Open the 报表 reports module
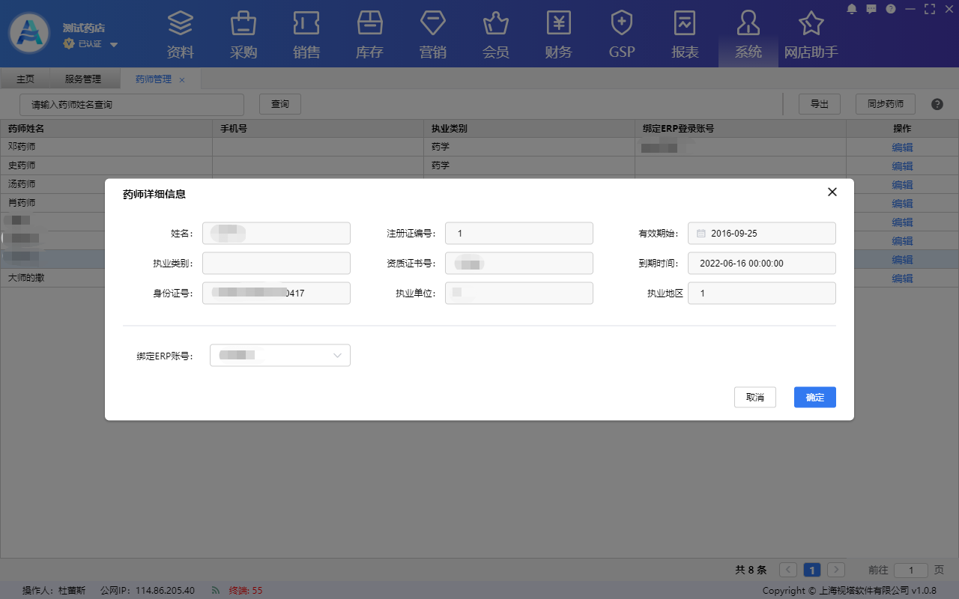959x599 pixels. tap(685, 34)
